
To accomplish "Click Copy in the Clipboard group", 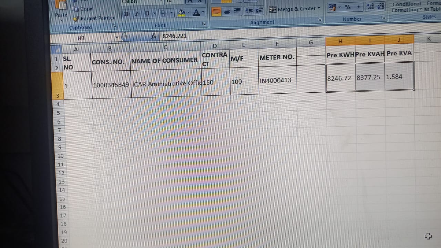I will click(83, 9).
